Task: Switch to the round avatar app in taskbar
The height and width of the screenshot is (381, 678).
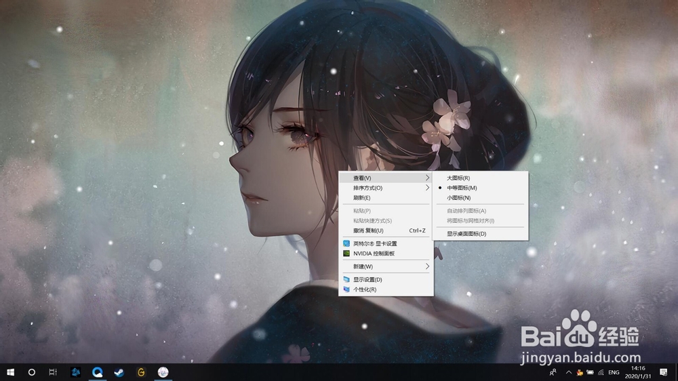Action: pyautogui.click(x=163, y=372)
